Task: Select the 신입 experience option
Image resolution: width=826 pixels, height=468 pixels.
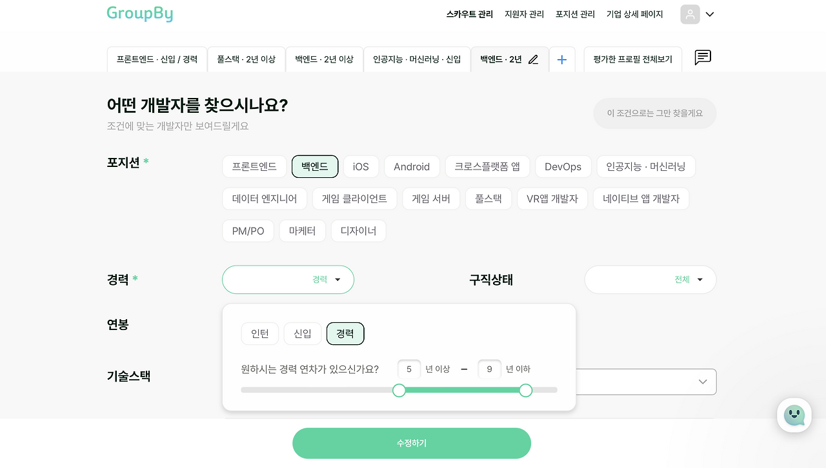Action: pyautogui.click(x=302, y=333)
